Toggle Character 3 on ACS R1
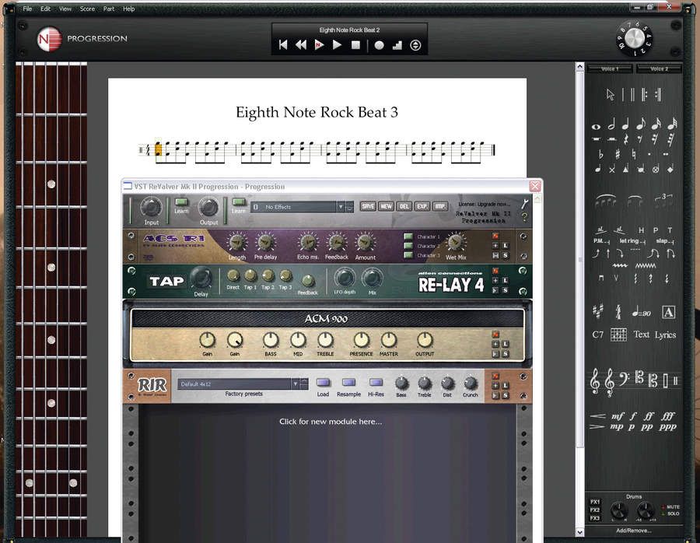Image resolution: width=700 pixels, height=543 pixels. (x=408, y=255)
